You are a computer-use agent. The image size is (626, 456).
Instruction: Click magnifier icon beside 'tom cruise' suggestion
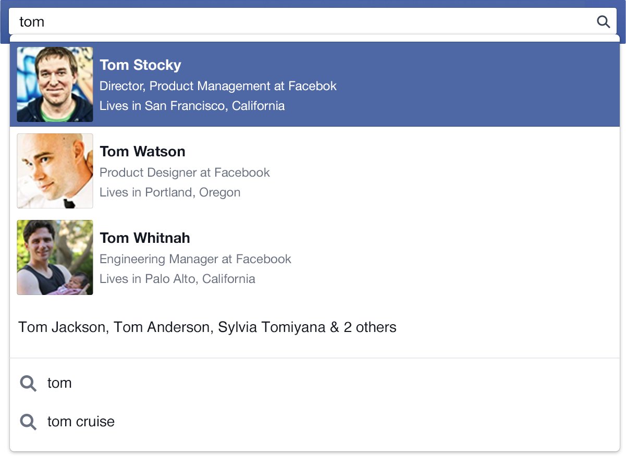(x=28, y=422)
